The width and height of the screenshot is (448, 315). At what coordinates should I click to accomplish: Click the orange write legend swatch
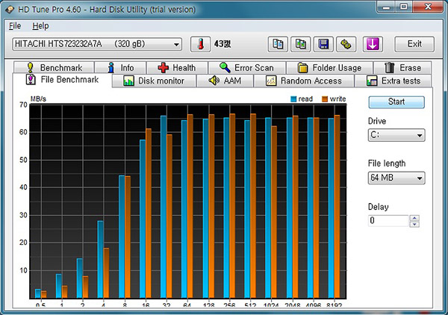pos(325,99)
